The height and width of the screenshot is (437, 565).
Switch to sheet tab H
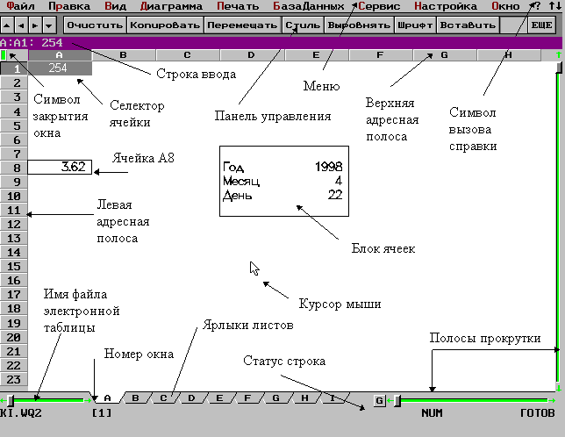(x=304, y=398)
